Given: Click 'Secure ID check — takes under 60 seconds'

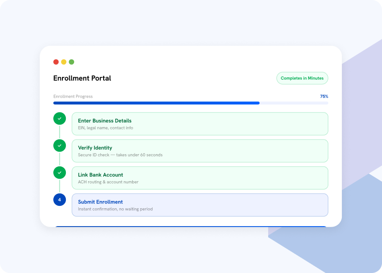Looking at the screenshot, I should click(120, 155).
